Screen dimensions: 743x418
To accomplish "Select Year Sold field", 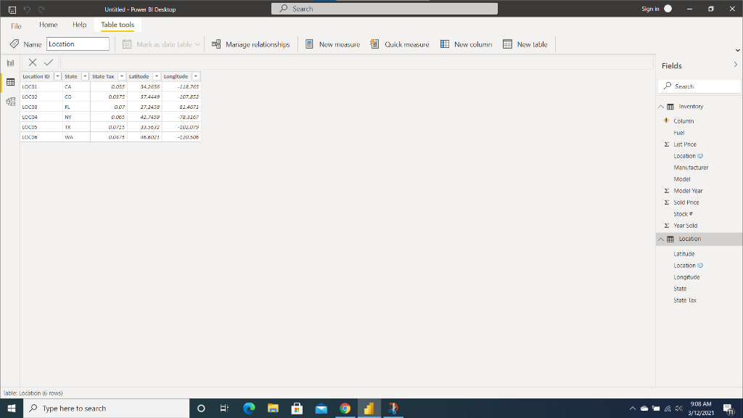I will tap(685, 226).
